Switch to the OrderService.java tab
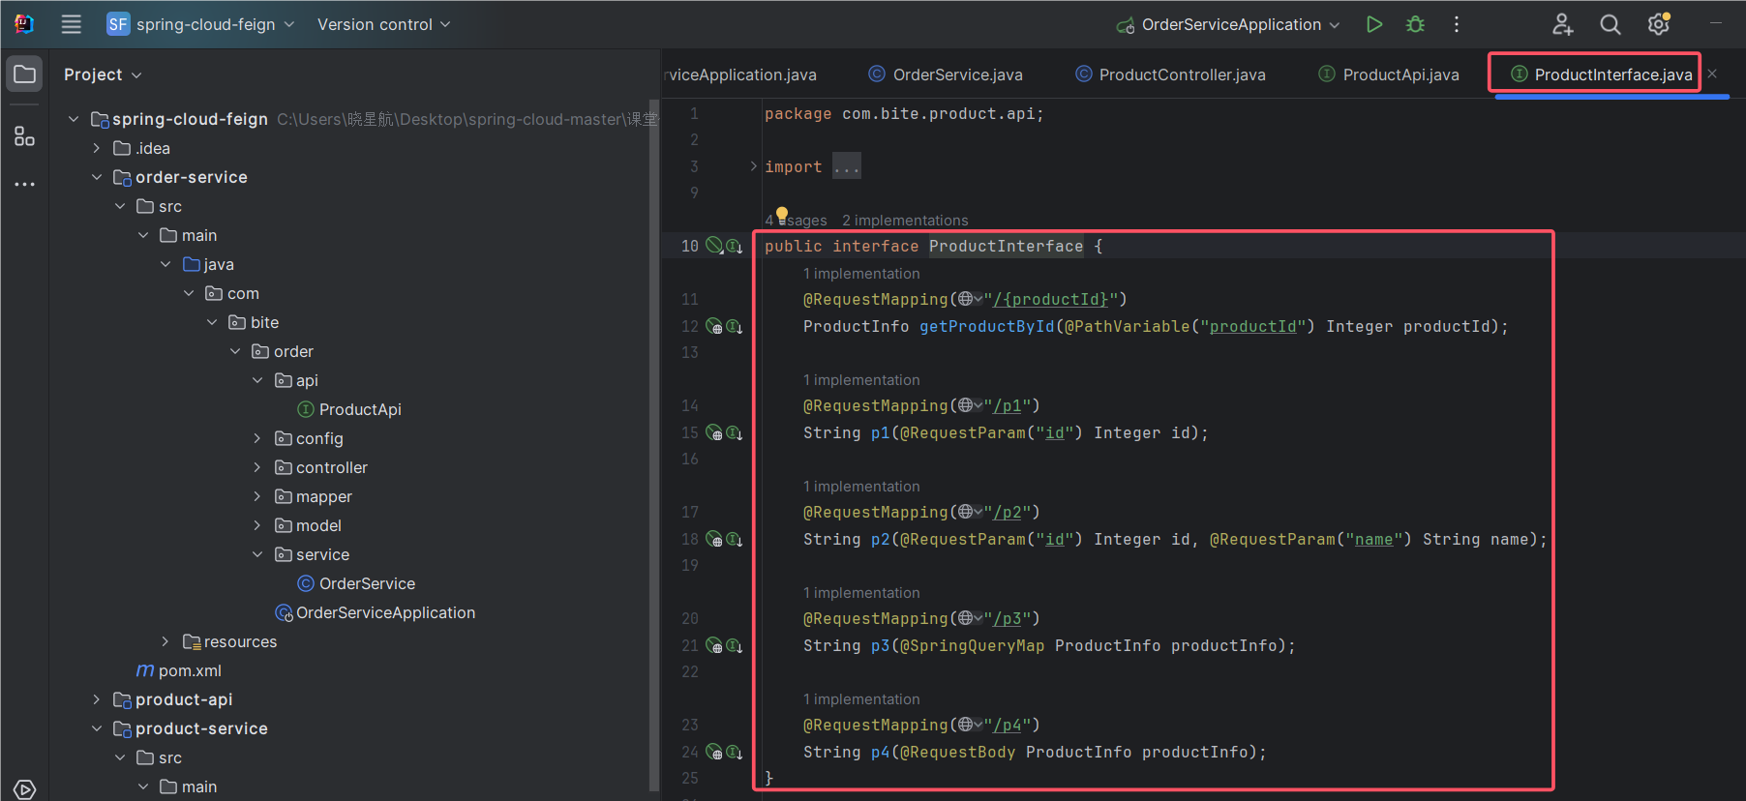Screen dimensions: 1746x801 click(x=946, y=74)
